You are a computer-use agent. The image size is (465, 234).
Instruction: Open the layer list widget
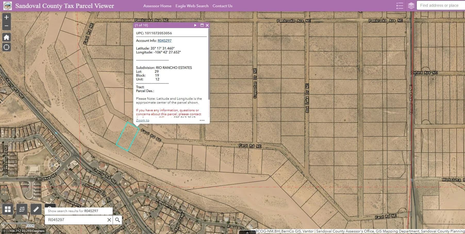(x=411, y=6)
